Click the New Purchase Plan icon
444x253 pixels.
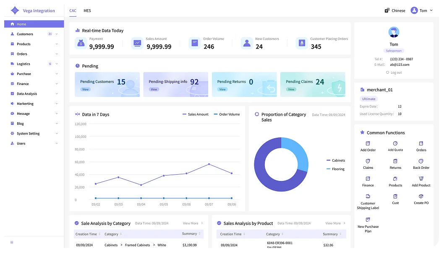[x=368, y=219]
